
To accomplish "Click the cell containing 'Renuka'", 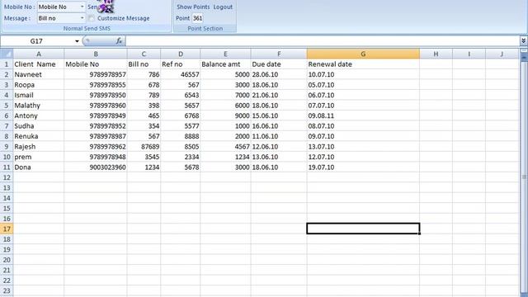I will (x=39, y=136).
